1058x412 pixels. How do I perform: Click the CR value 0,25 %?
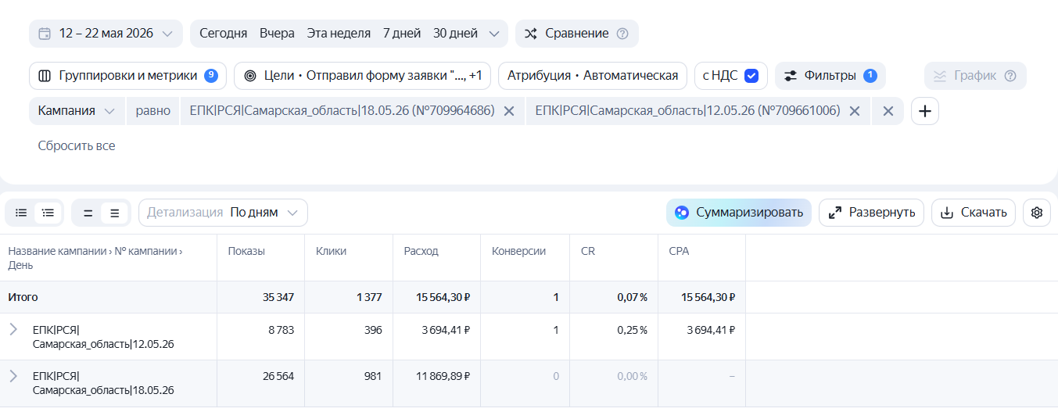(x=633, y=330)
